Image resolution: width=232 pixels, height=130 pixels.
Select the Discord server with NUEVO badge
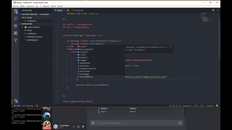(x=47, y=125)
